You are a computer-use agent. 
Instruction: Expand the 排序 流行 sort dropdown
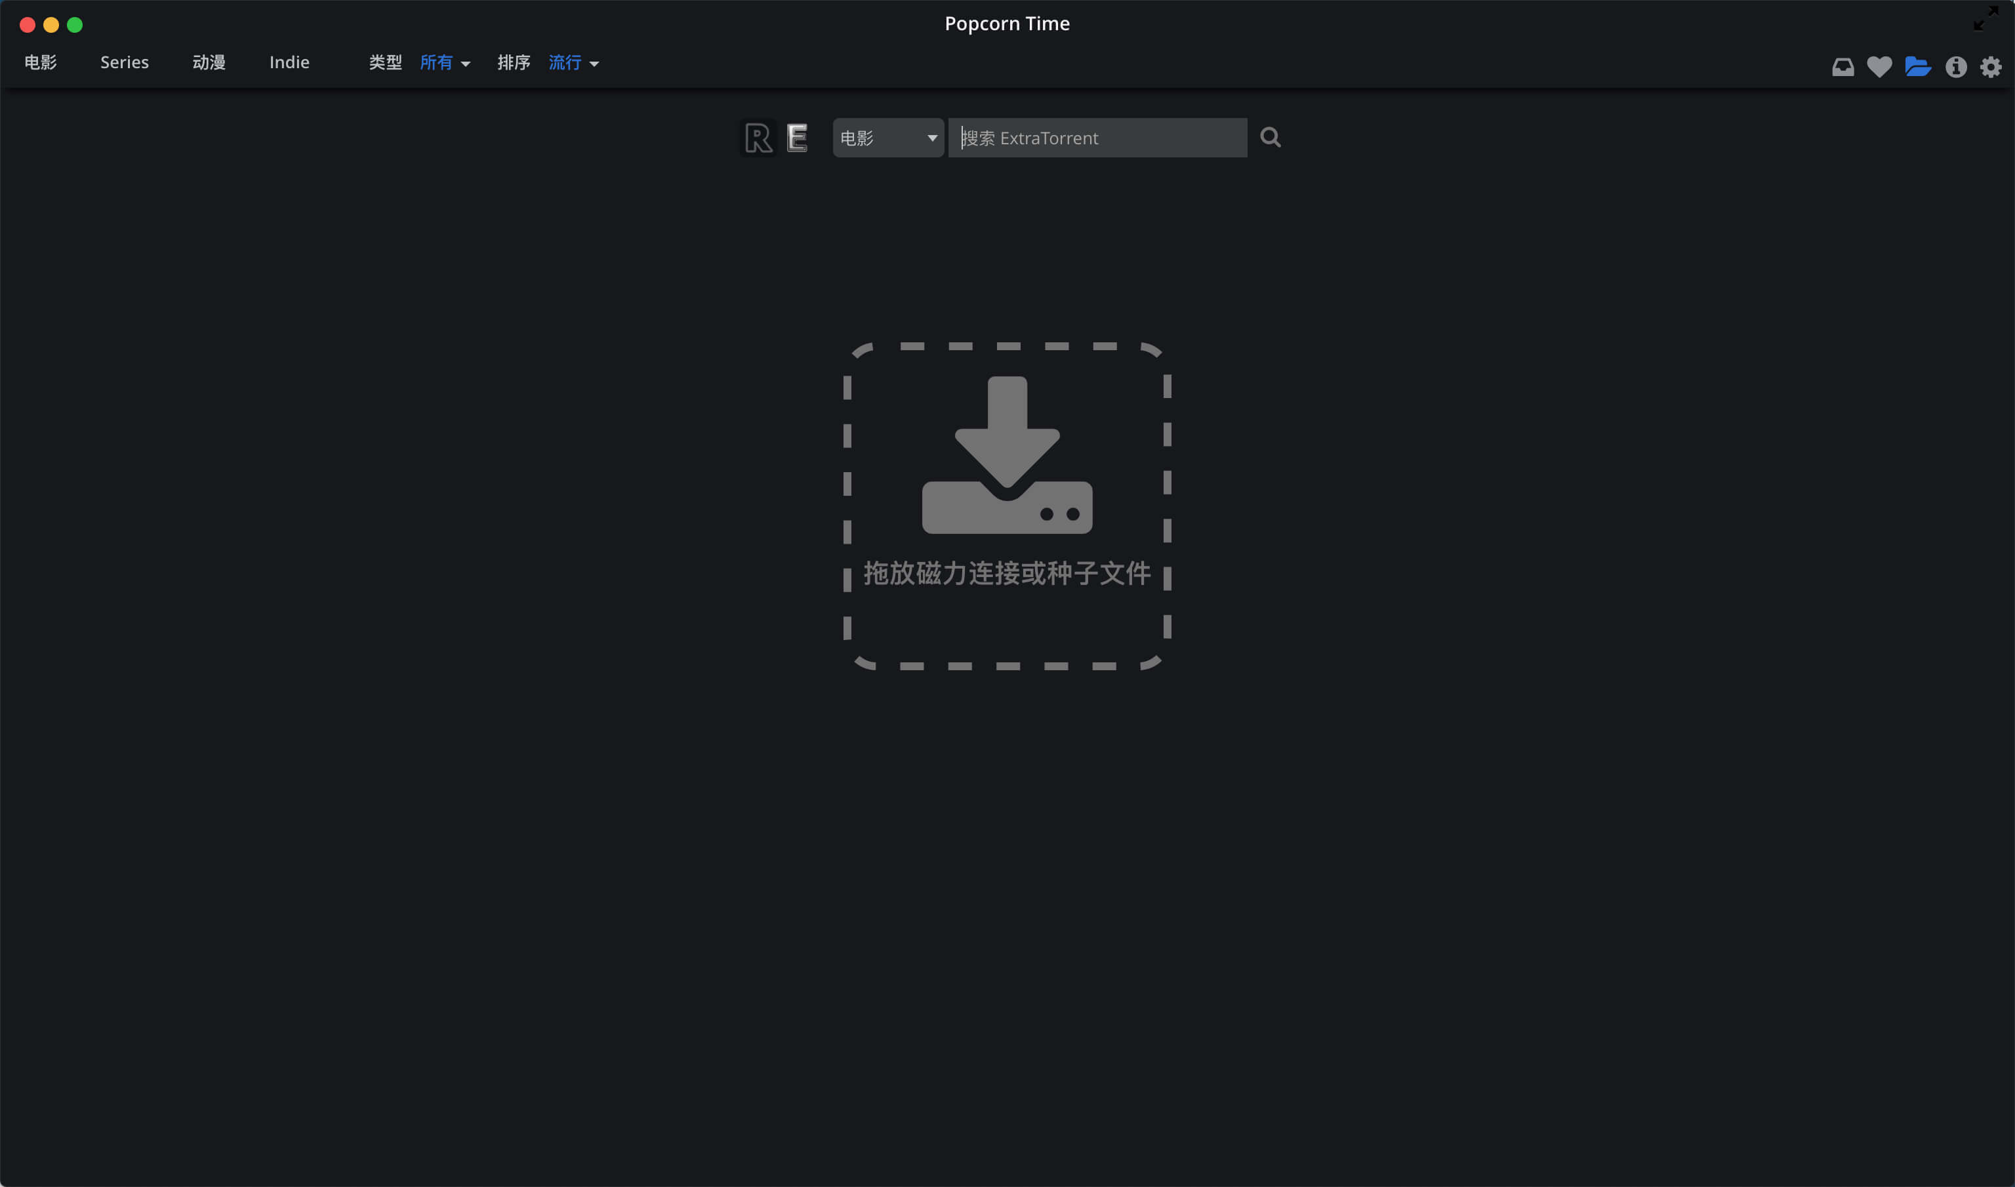(x=573, y=62)
